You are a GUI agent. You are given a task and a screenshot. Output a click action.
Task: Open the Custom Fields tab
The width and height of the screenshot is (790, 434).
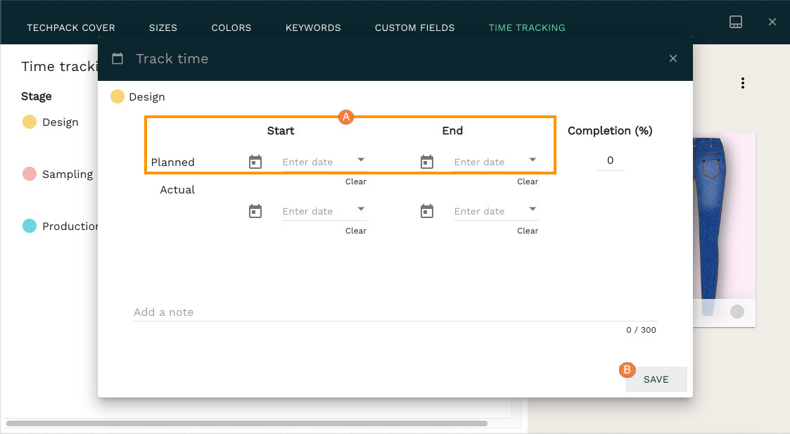click(x=414, y=27)
